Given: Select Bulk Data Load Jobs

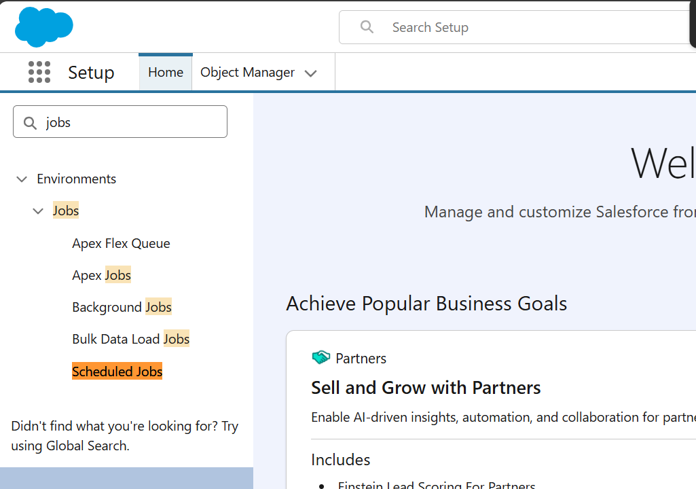Looking at the screenshot, I should pyautogui.click(x=130, y=339).
